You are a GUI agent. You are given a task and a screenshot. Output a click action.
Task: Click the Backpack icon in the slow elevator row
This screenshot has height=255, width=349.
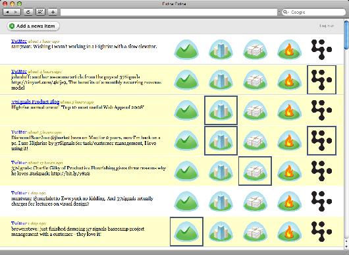pos(255,49)
